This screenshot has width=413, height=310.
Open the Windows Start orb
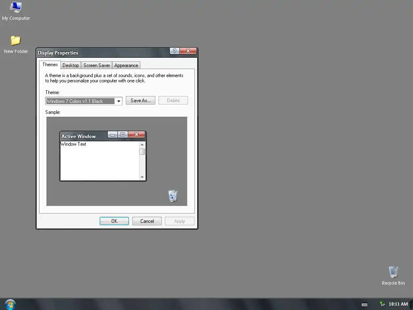tap(10, 304)
